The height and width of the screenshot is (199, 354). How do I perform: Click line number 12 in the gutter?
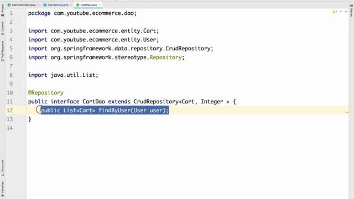coord(9,111)
